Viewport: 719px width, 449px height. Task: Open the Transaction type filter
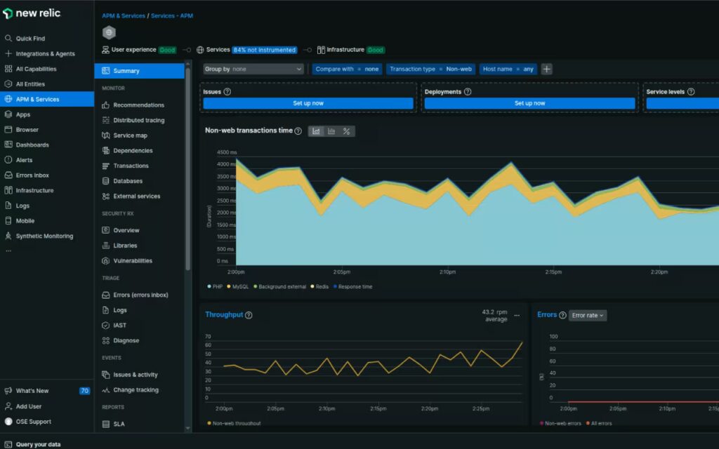[430, 69]
